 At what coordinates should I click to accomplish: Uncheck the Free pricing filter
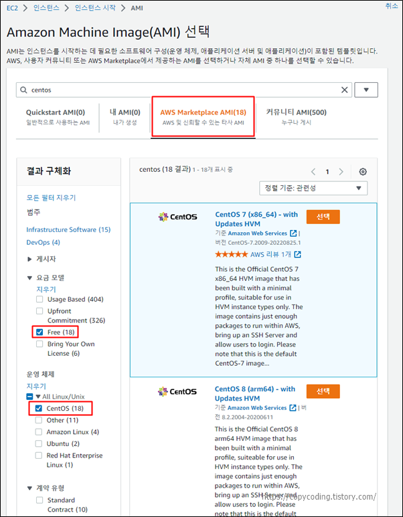coord(39,332)
